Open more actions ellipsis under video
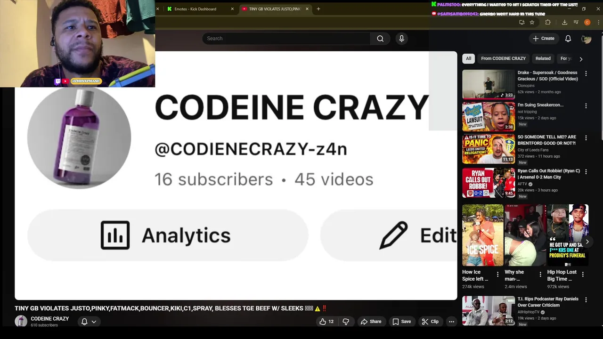The image size is (603, 339). click(x=451, y=322)
